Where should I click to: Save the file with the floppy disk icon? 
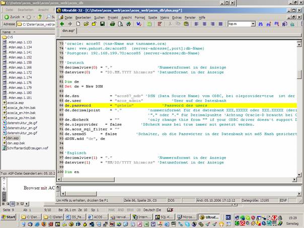(x=102, y=24)
